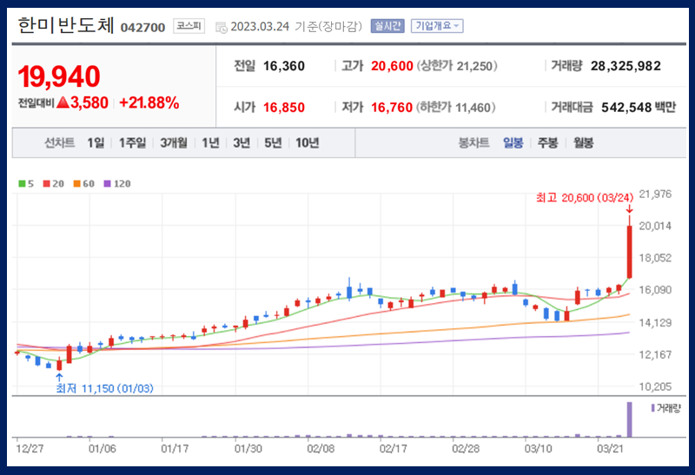Click the calendar icon beside the date
695x475 pixels.
click(x=222, y=28)
